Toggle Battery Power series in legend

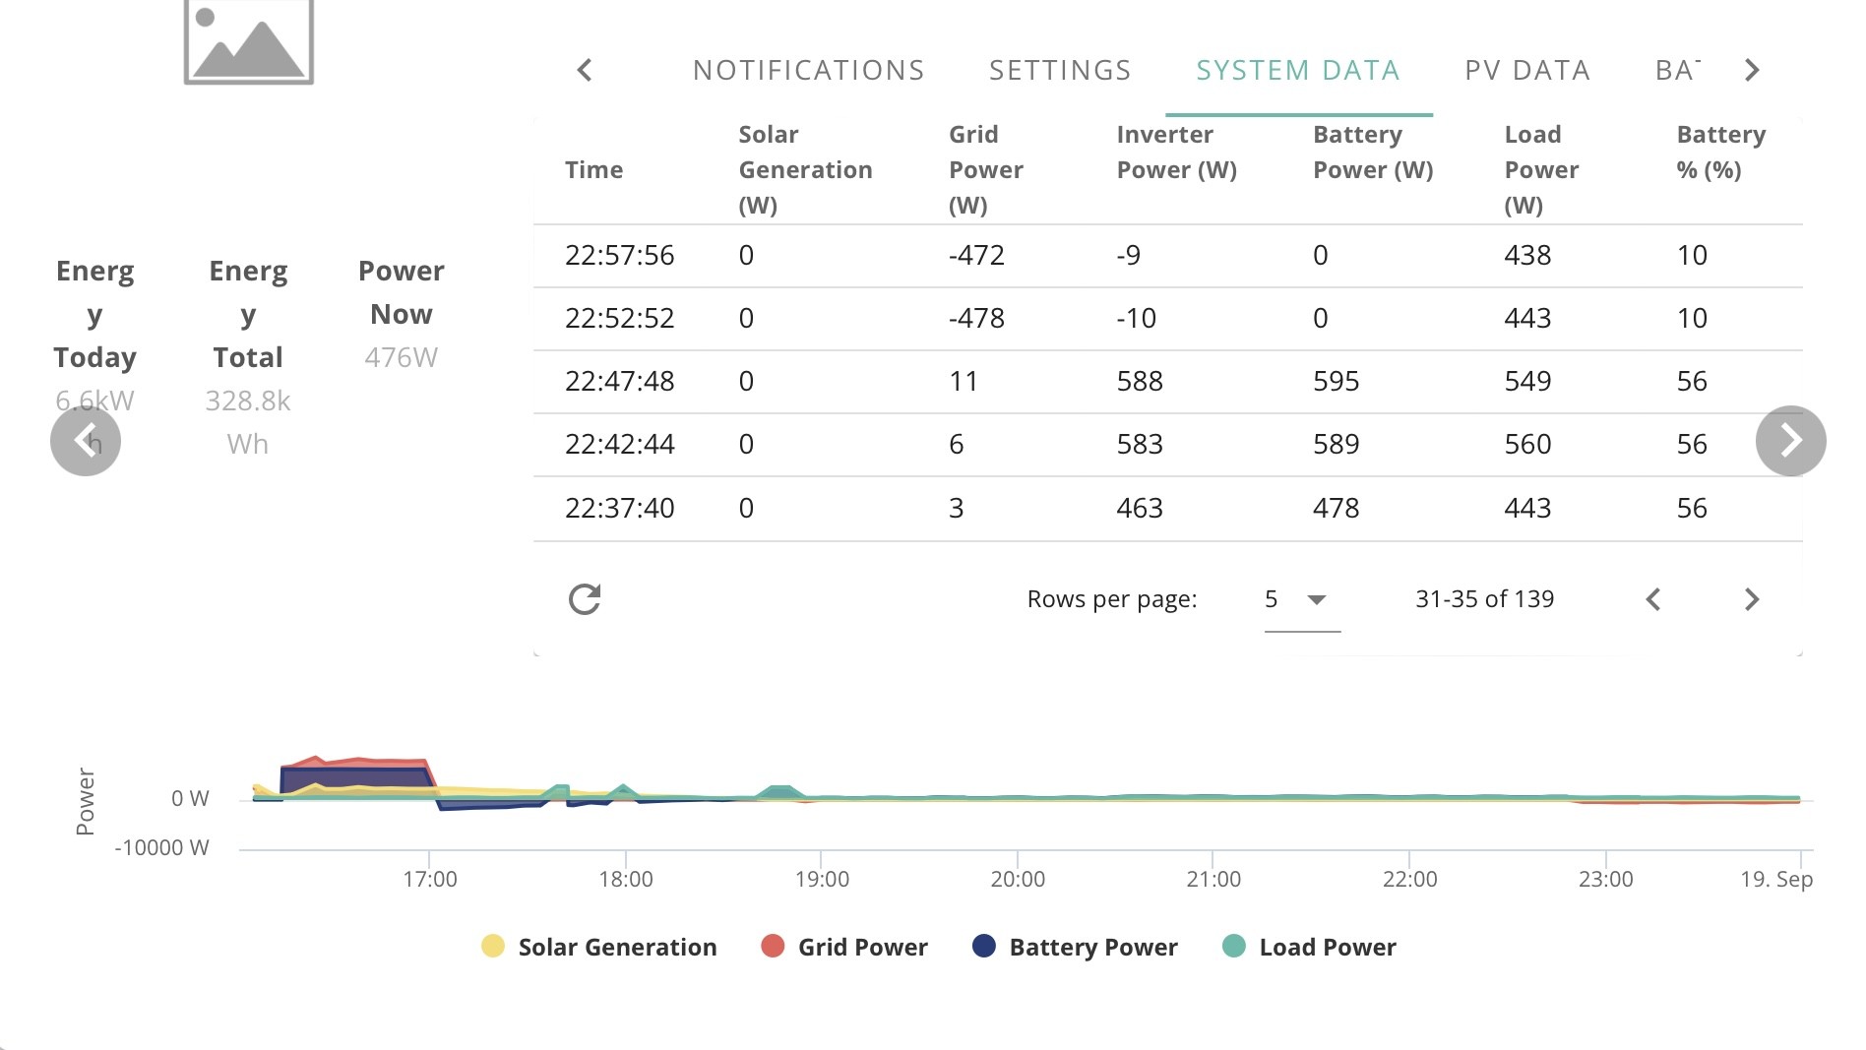coord(1075,947)
